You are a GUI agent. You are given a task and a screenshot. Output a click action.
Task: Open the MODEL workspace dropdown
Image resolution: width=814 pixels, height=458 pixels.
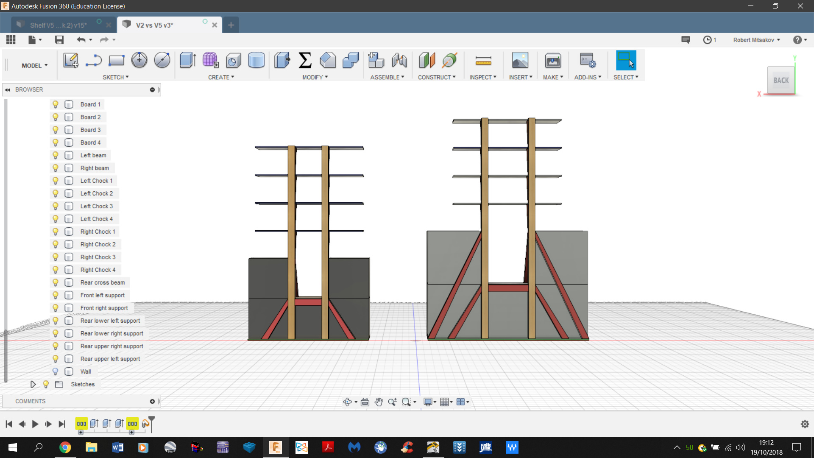[x=35, y=66]
